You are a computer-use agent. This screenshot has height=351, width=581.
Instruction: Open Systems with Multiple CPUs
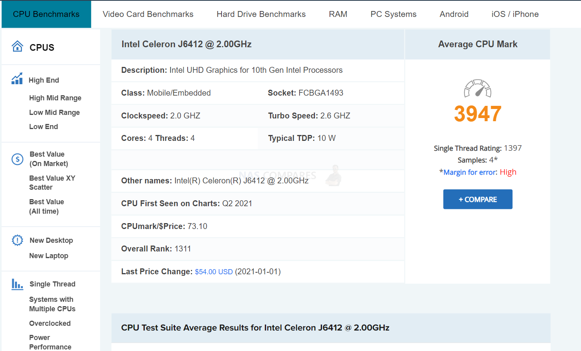52,304
